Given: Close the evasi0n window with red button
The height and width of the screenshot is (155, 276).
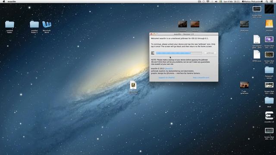Looking at the screenshot, I should click(x=151, y=34).
